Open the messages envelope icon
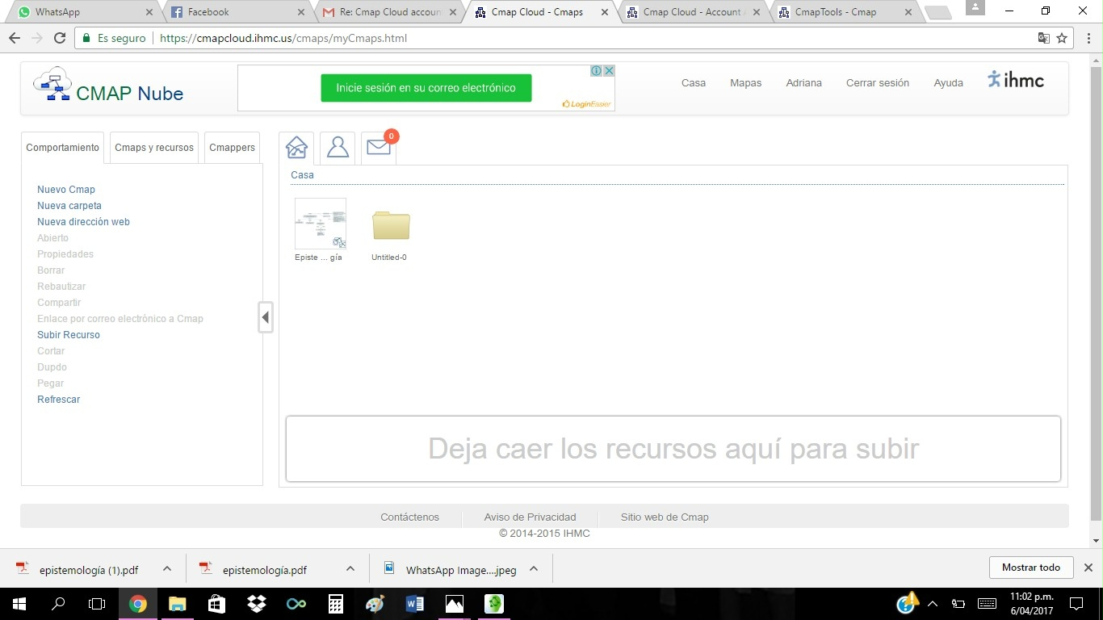1103x620 pixels. tap(378, 148)
